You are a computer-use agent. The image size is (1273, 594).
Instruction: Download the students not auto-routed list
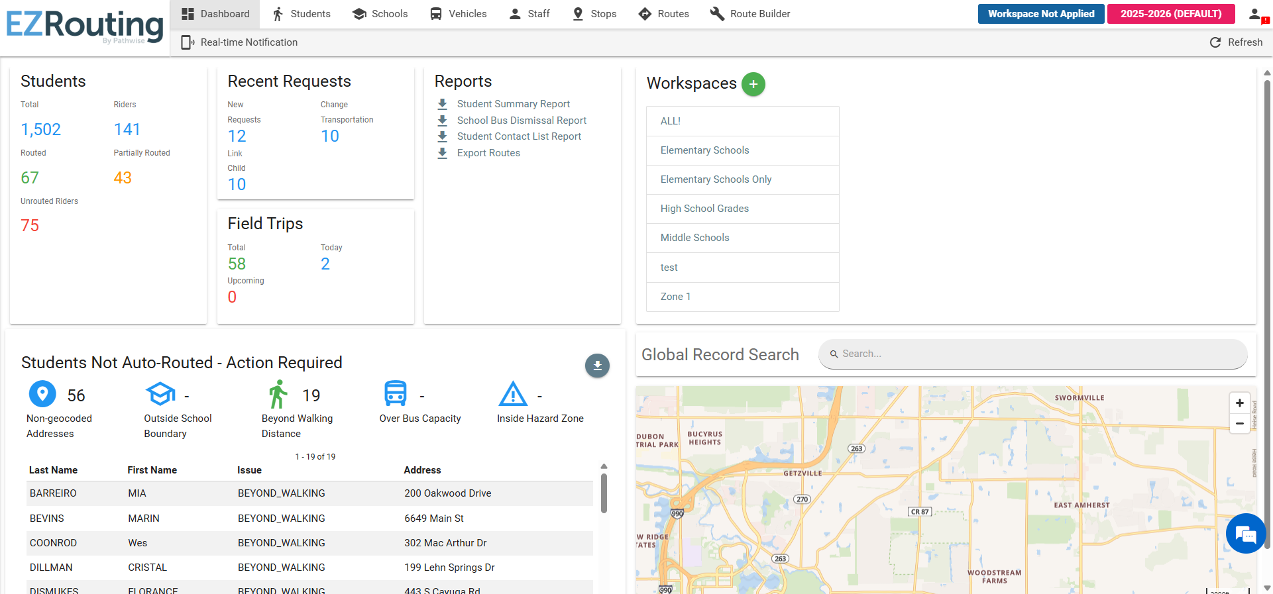click(597, 366)
